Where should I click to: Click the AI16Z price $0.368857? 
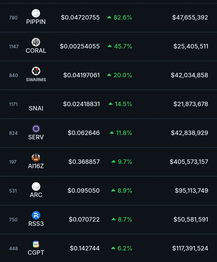[84, 162]
